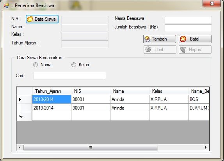The height and width of the screenshot is (161, 224).
Task: Click the Tambah button
Action: pyautogui.click(x=160, y=39)
